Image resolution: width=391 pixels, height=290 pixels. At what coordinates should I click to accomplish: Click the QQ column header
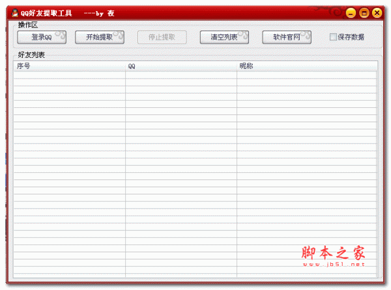(x=181, y=66)
